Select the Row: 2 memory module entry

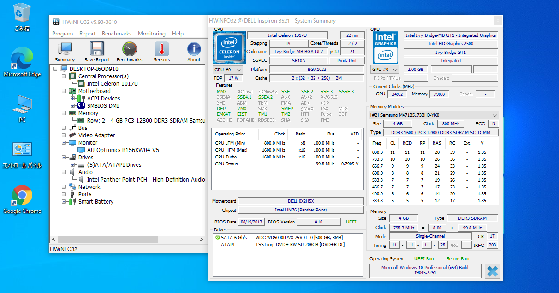(146, 121)
